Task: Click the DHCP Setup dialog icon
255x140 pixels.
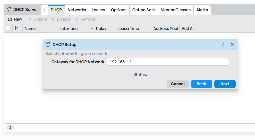Action: tap(48, 44)
